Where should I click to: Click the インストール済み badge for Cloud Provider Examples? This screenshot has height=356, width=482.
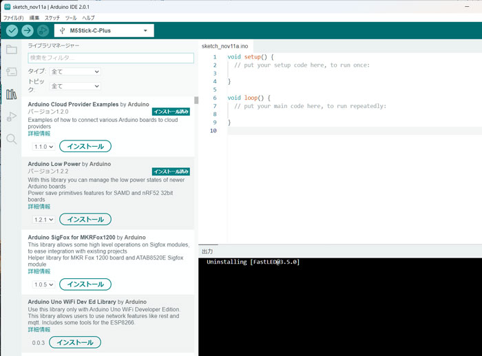tap(171, 112)
